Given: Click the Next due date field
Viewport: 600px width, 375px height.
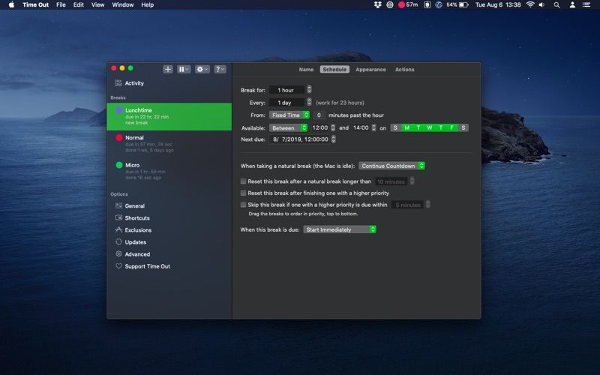Looking at the screenshot, I should (299, 139).
